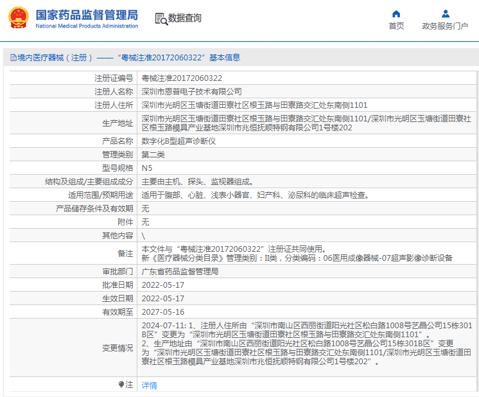This screenshot has height=397, width=479.
Task: Click 广东省药品监督管理局 approval department
Action: 180,272
